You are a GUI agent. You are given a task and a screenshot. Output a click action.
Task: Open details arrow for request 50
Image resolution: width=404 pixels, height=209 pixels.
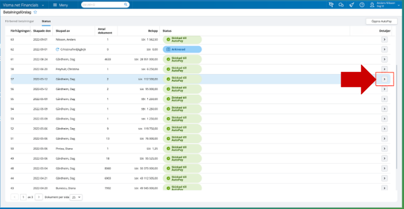click(384, 149)
